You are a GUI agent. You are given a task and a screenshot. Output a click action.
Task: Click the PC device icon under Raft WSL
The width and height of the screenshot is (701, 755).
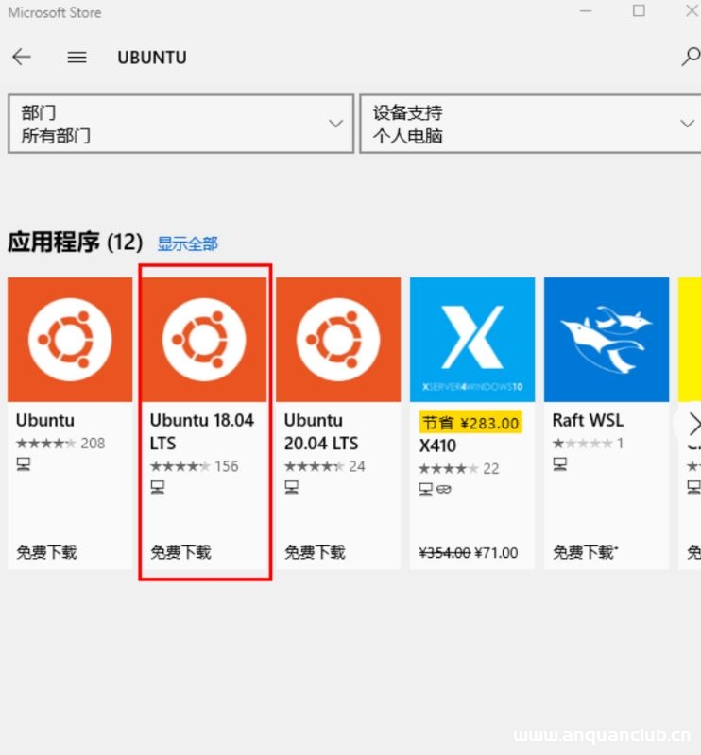tap(559, 464)
